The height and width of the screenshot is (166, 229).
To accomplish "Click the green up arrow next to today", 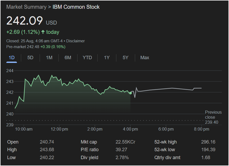I will (43, 32).
